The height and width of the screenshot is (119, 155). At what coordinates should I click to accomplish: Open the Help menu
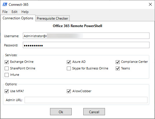25,12
